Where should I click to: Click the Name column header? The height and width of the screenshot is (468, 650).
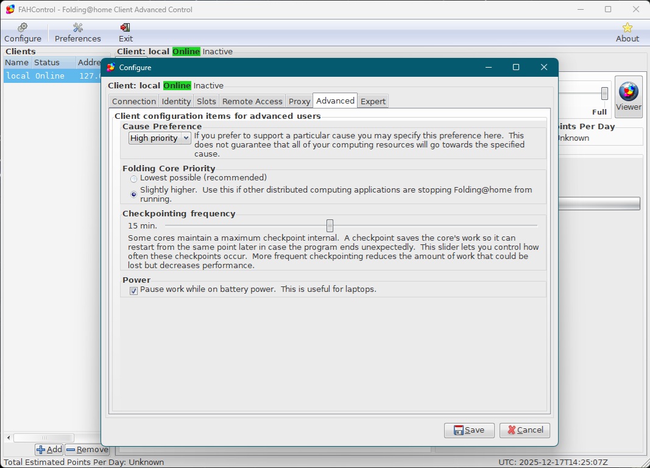point(17,63)
